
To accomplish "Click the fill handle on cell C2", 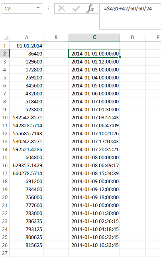I will 120,57.
